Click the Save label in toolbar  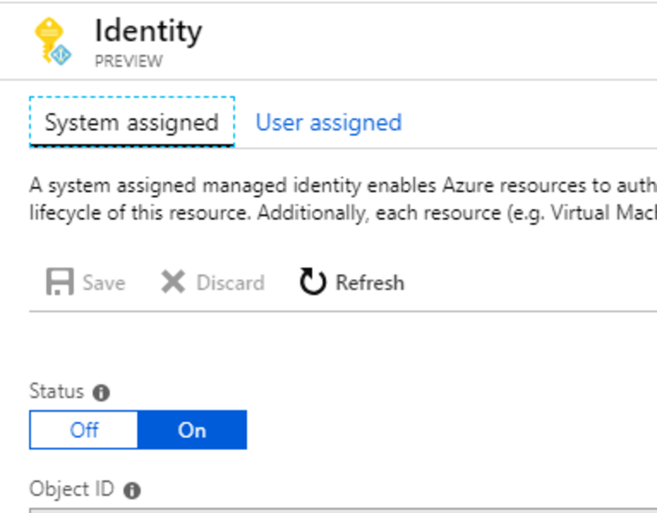pyautogui.click(x=104, y=283)
